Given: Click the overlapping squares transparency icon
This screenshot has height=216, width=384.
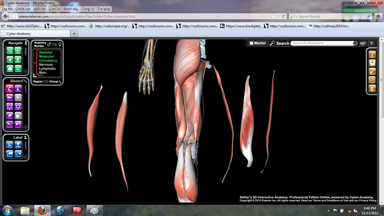Looking at the screenshot, I should 10,115.
